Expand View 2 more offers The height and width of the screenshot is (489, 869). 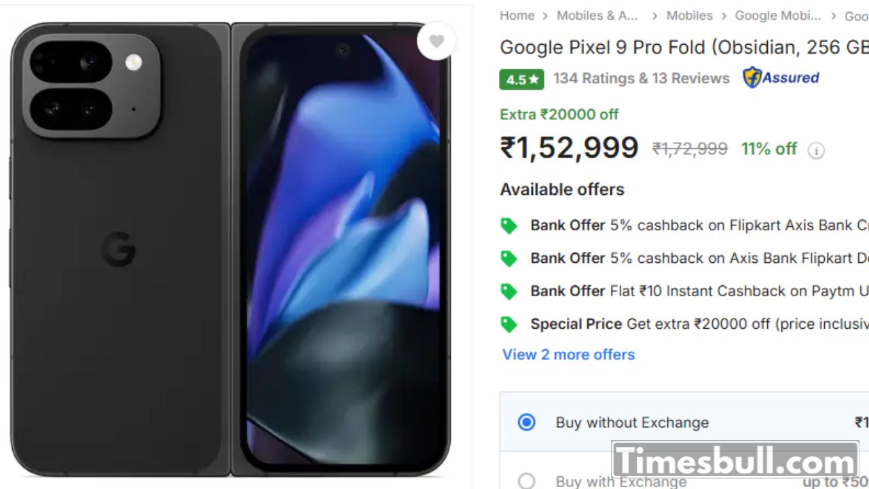[x=568, y=355]
